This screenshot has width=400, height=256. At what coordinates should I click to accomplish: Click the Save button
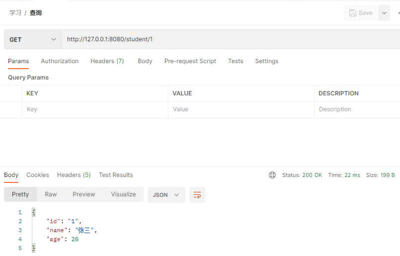click(x=361, y=13)
